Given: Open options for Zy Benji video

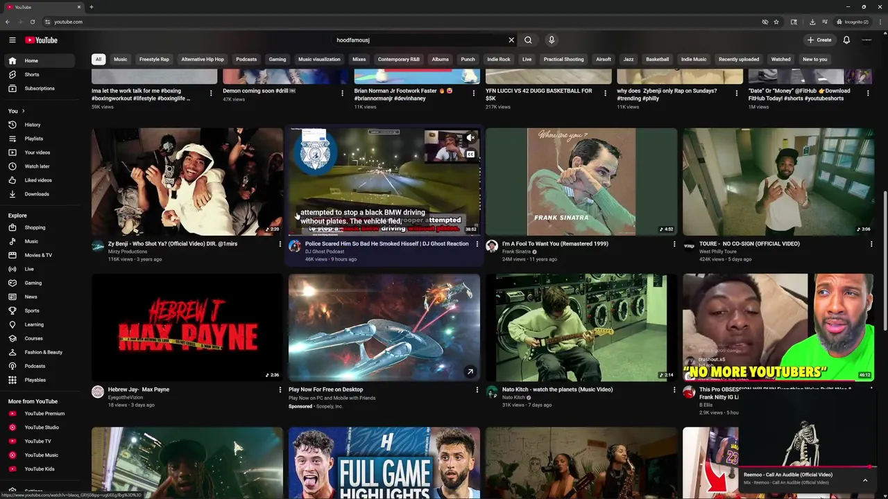Looking at the screenshot, I should [280, 244].
